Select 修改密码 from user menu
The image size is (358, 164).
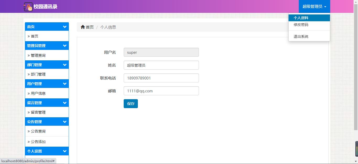click(x=309, y=25)
